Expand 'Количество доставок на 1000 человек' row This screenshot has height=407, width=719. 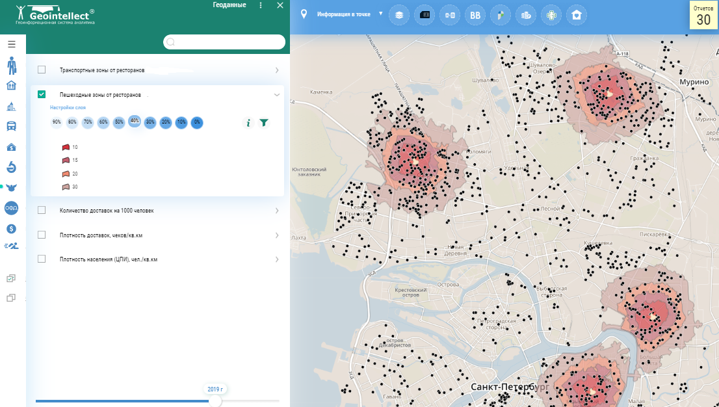pos(277,211)
